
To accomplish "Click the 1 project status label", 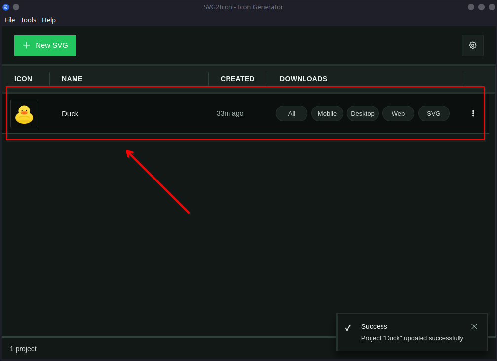I will click(x=23, y=349).
